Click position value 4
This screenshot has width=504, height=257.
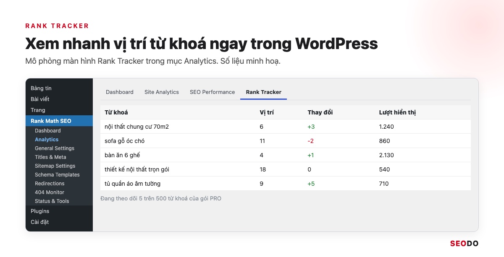(x=262, y=155)
